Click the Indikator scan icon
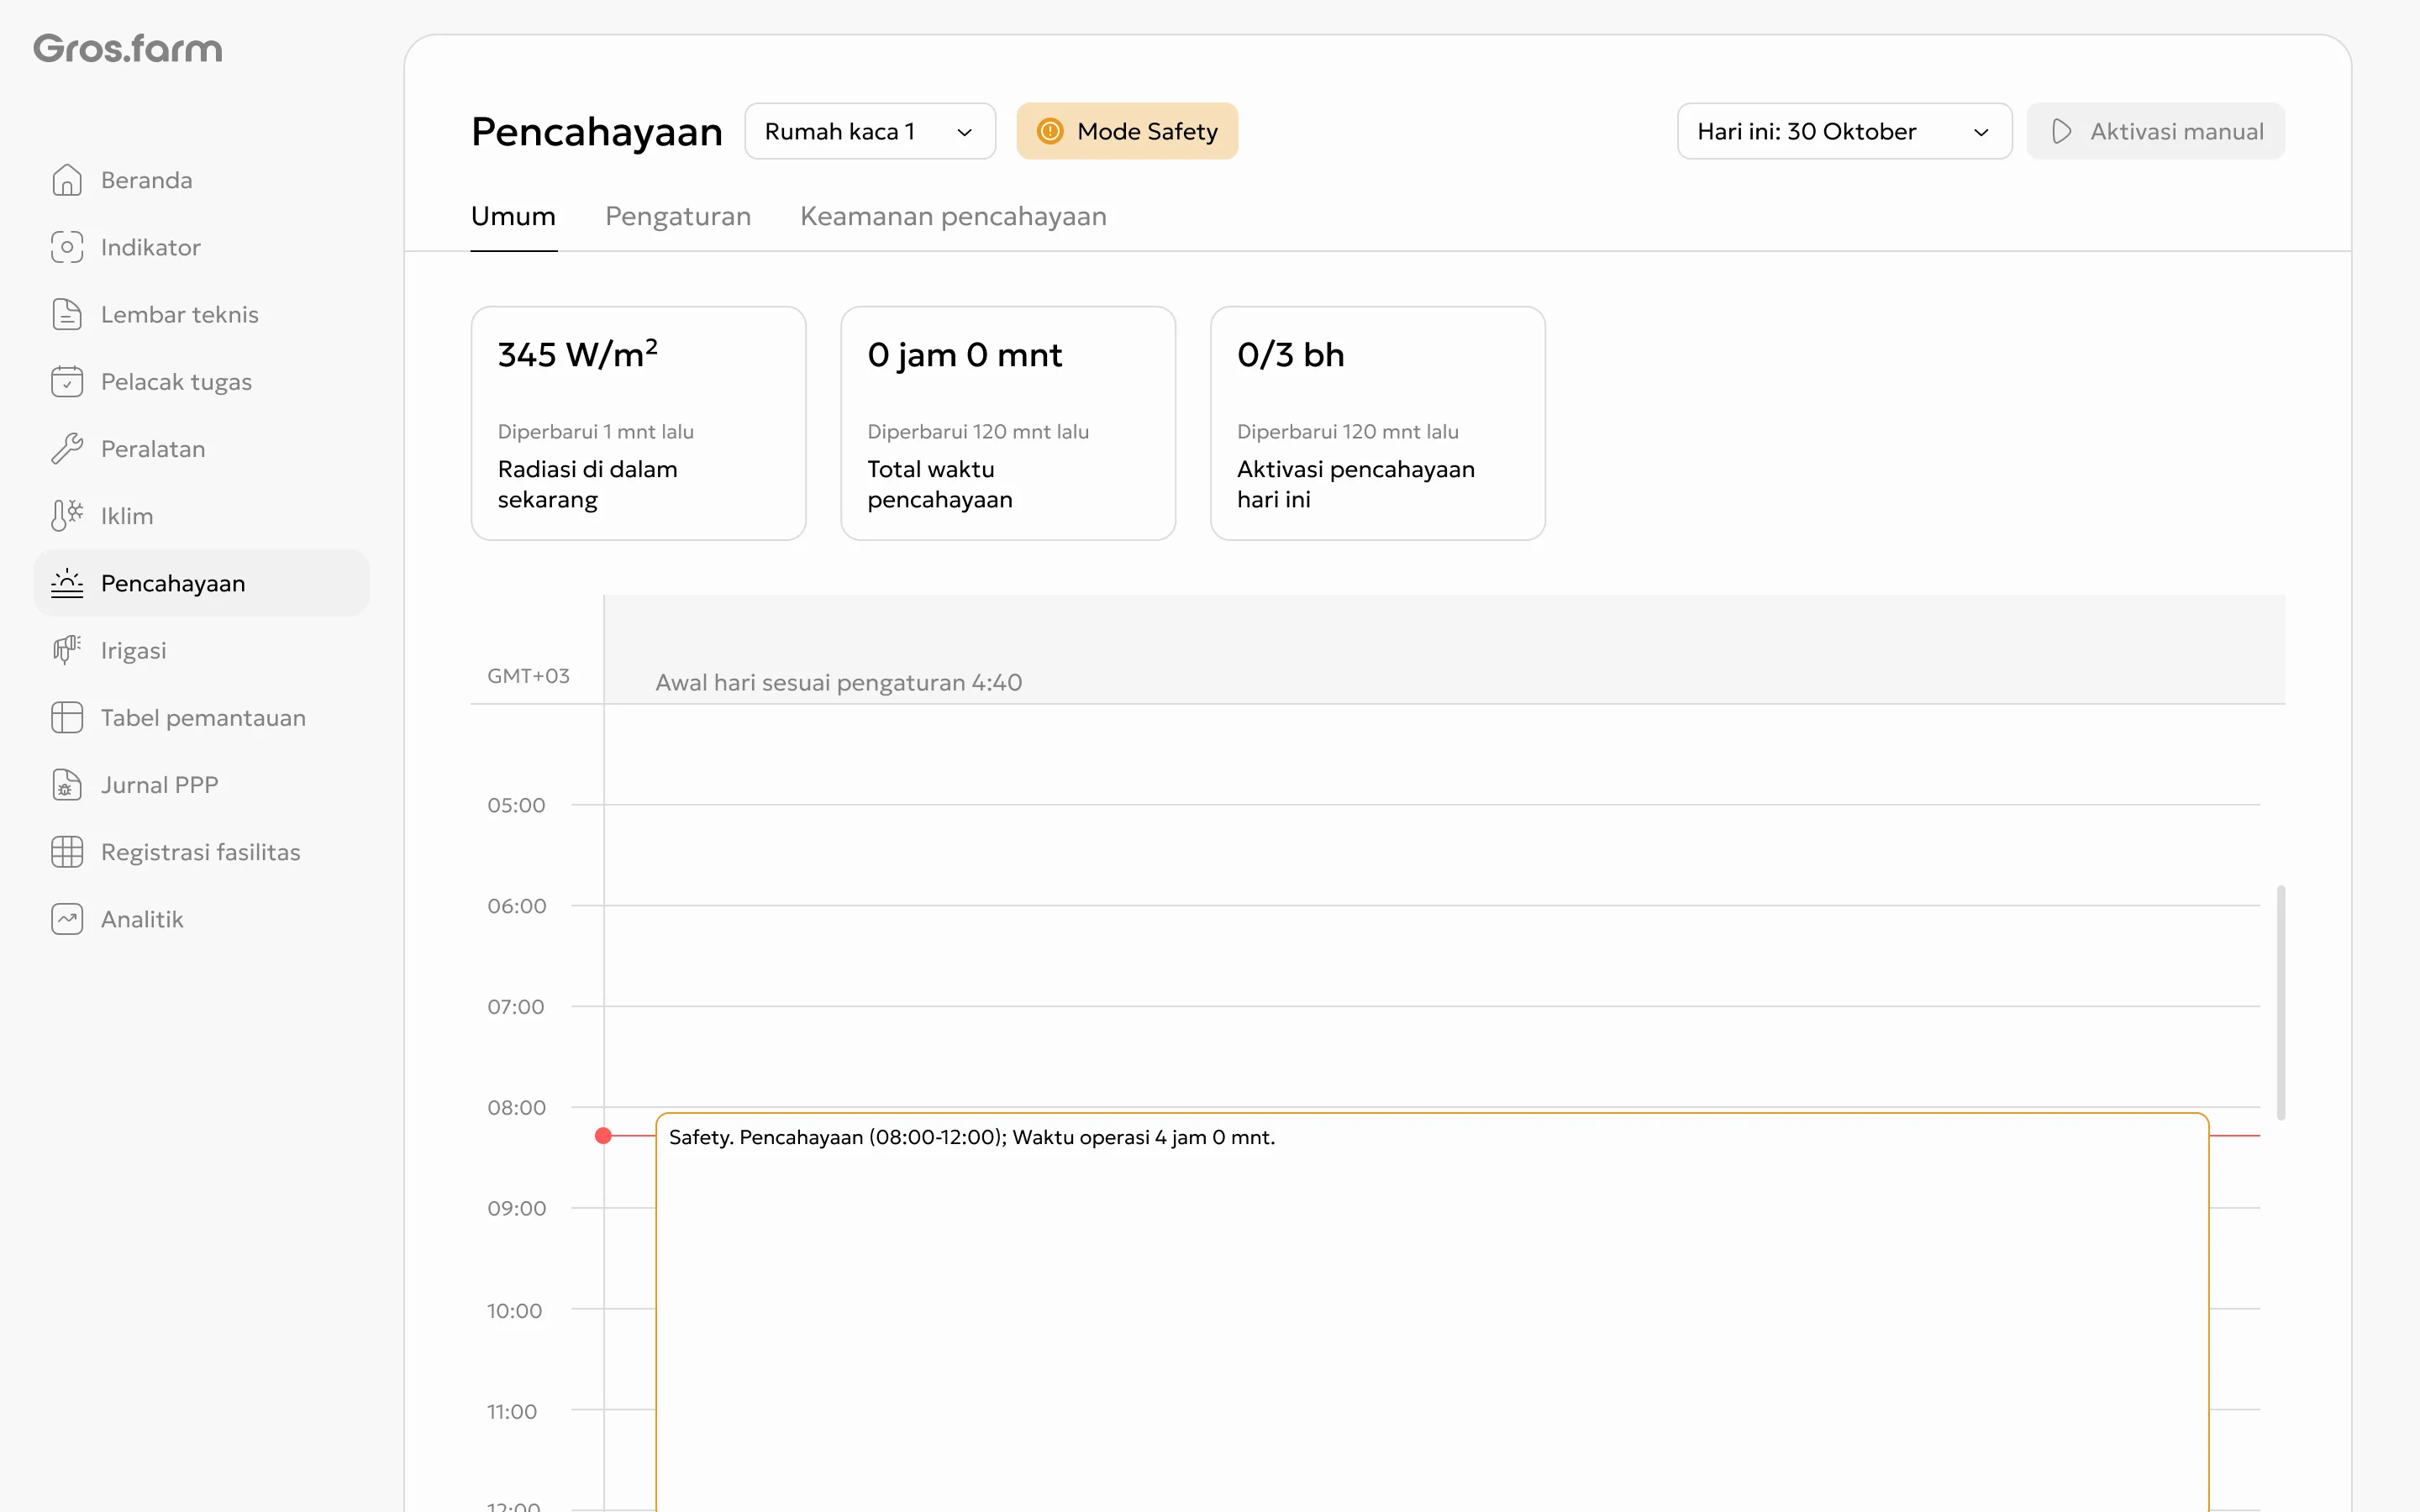The image size is (2420, 1512). tap(67, 247)
